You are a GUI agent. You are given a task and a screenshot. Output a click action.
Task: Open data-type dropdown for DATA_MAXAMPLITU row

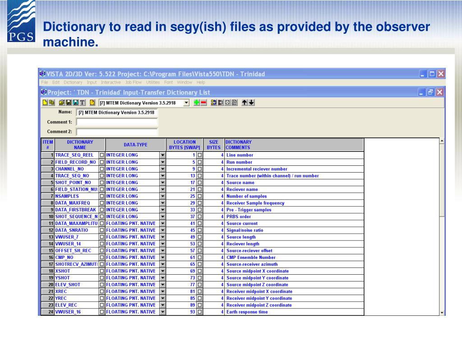[x=162, y=223]
